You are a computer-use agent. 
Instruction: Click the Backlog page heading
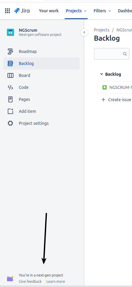pos(107,38)
